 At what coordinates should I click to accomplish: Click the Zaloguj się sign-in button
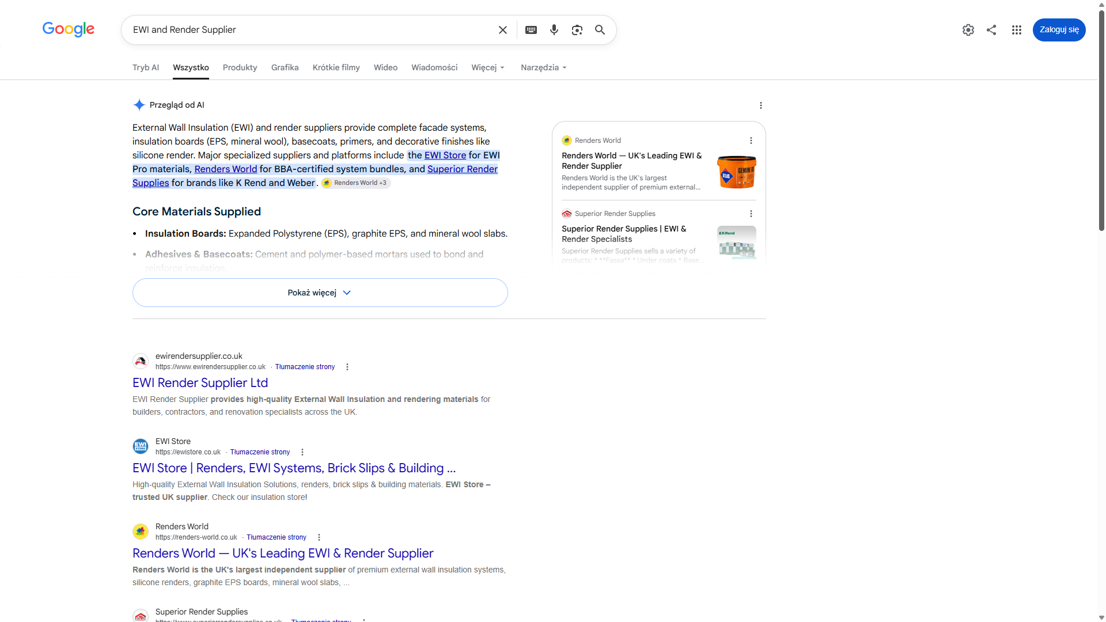pyautogui.click(x=1059, y=30)
